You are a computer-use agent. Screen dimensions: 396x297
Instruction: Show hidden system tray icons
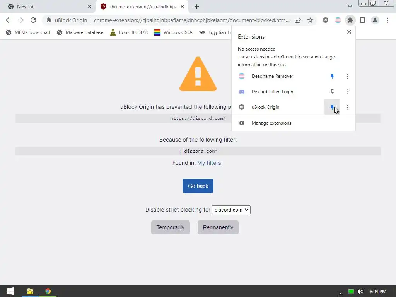341,293
